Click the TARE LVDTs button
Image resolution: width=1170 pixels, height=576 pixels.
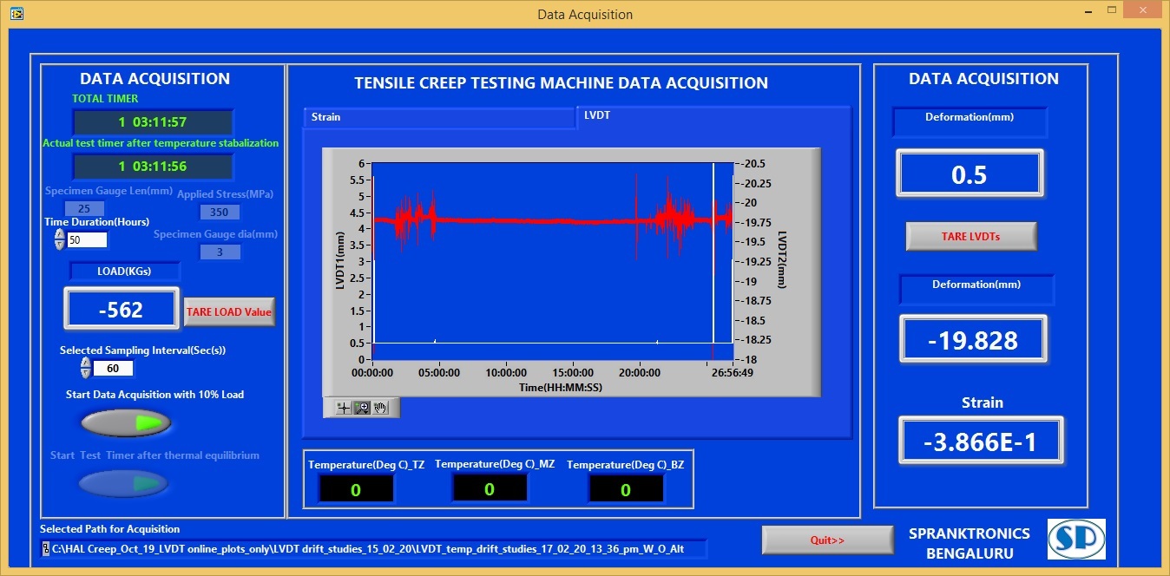(x=970, y=236)
